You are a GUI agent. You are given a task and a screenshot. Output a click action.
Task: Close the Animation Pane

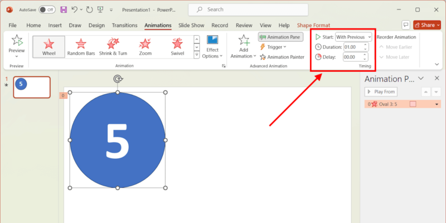pos(437,79)
